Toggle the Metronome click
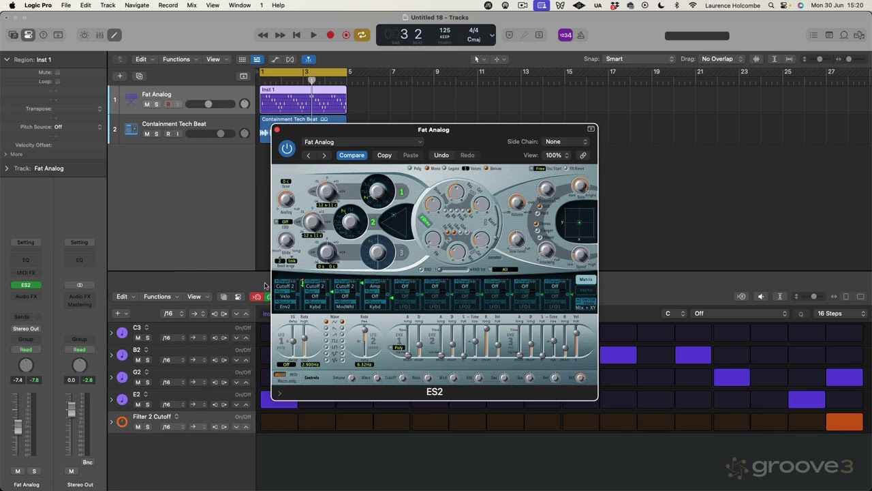 coord(581,35)
